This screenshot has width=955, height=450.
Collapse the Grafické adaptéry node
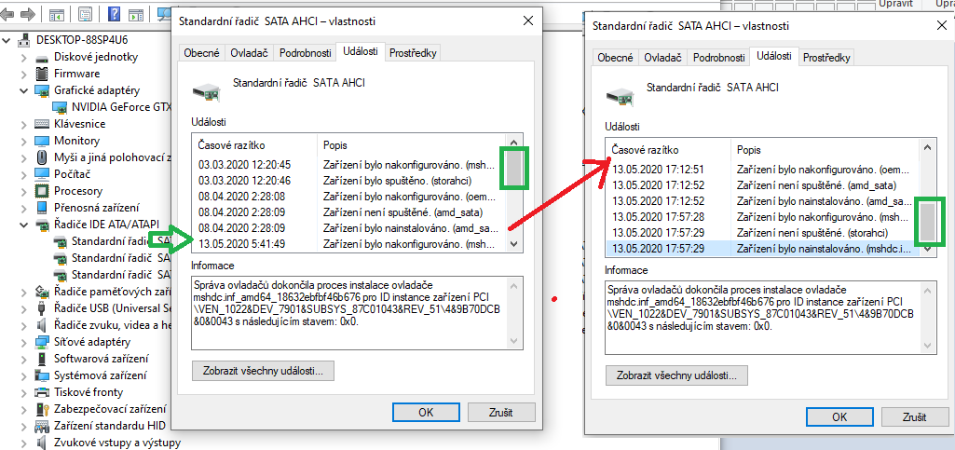24,90
